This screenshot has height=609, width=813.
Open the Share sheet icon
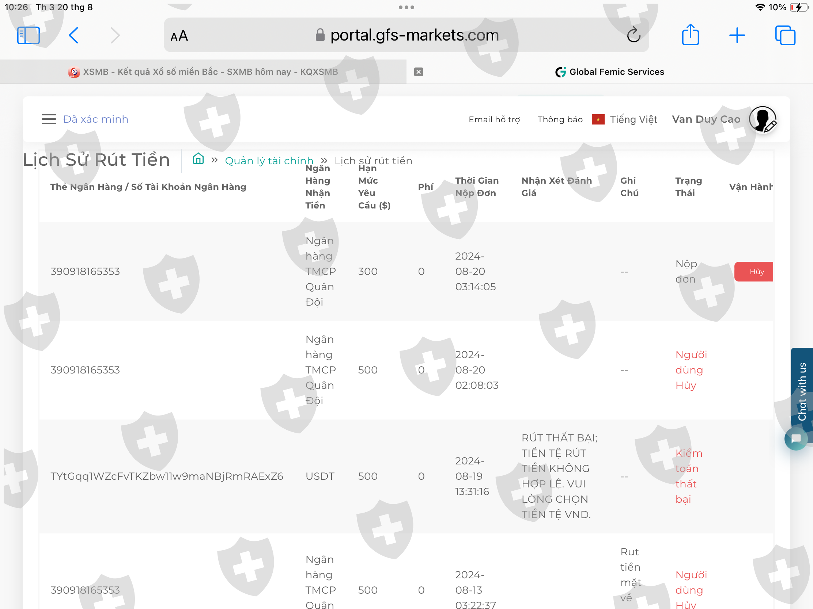click(690, 35)
